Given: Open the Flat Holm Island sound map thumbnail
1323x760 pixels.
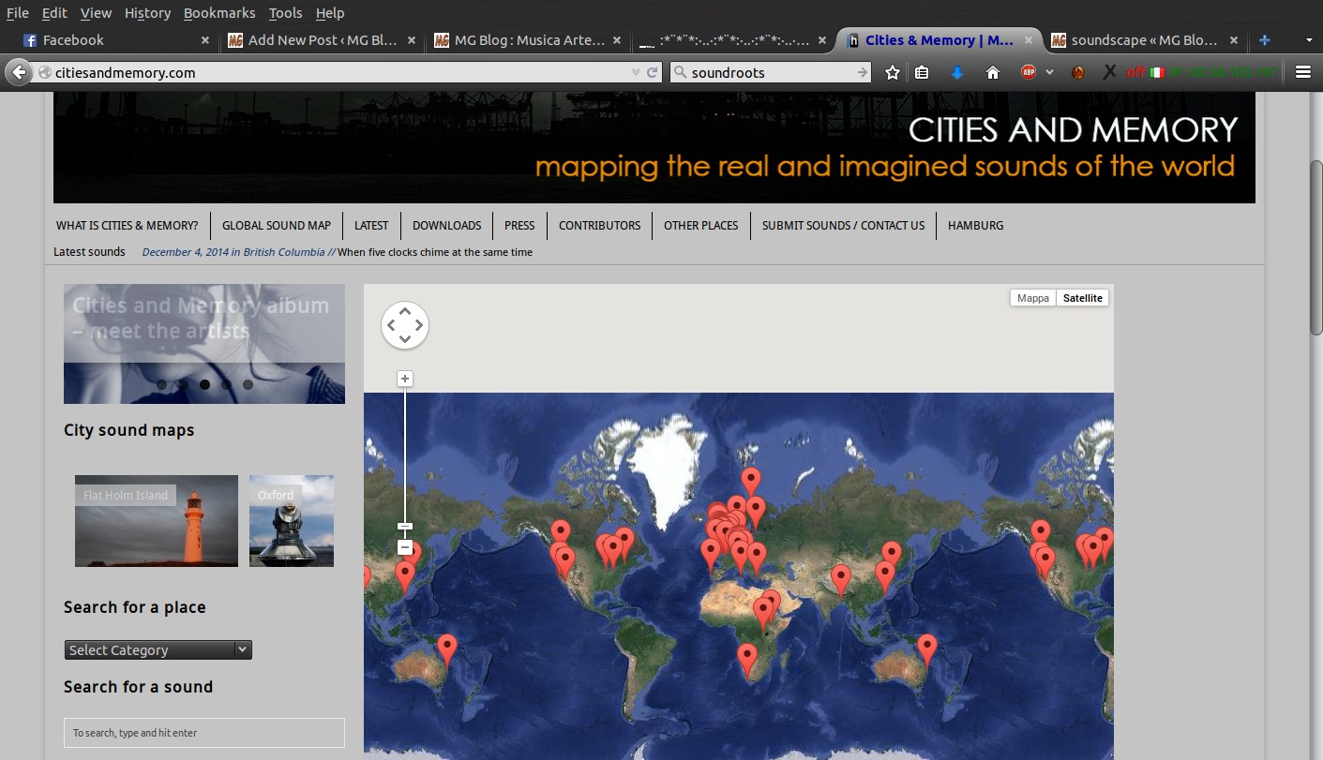Looking at the screenshot, I should click(157, 521).
